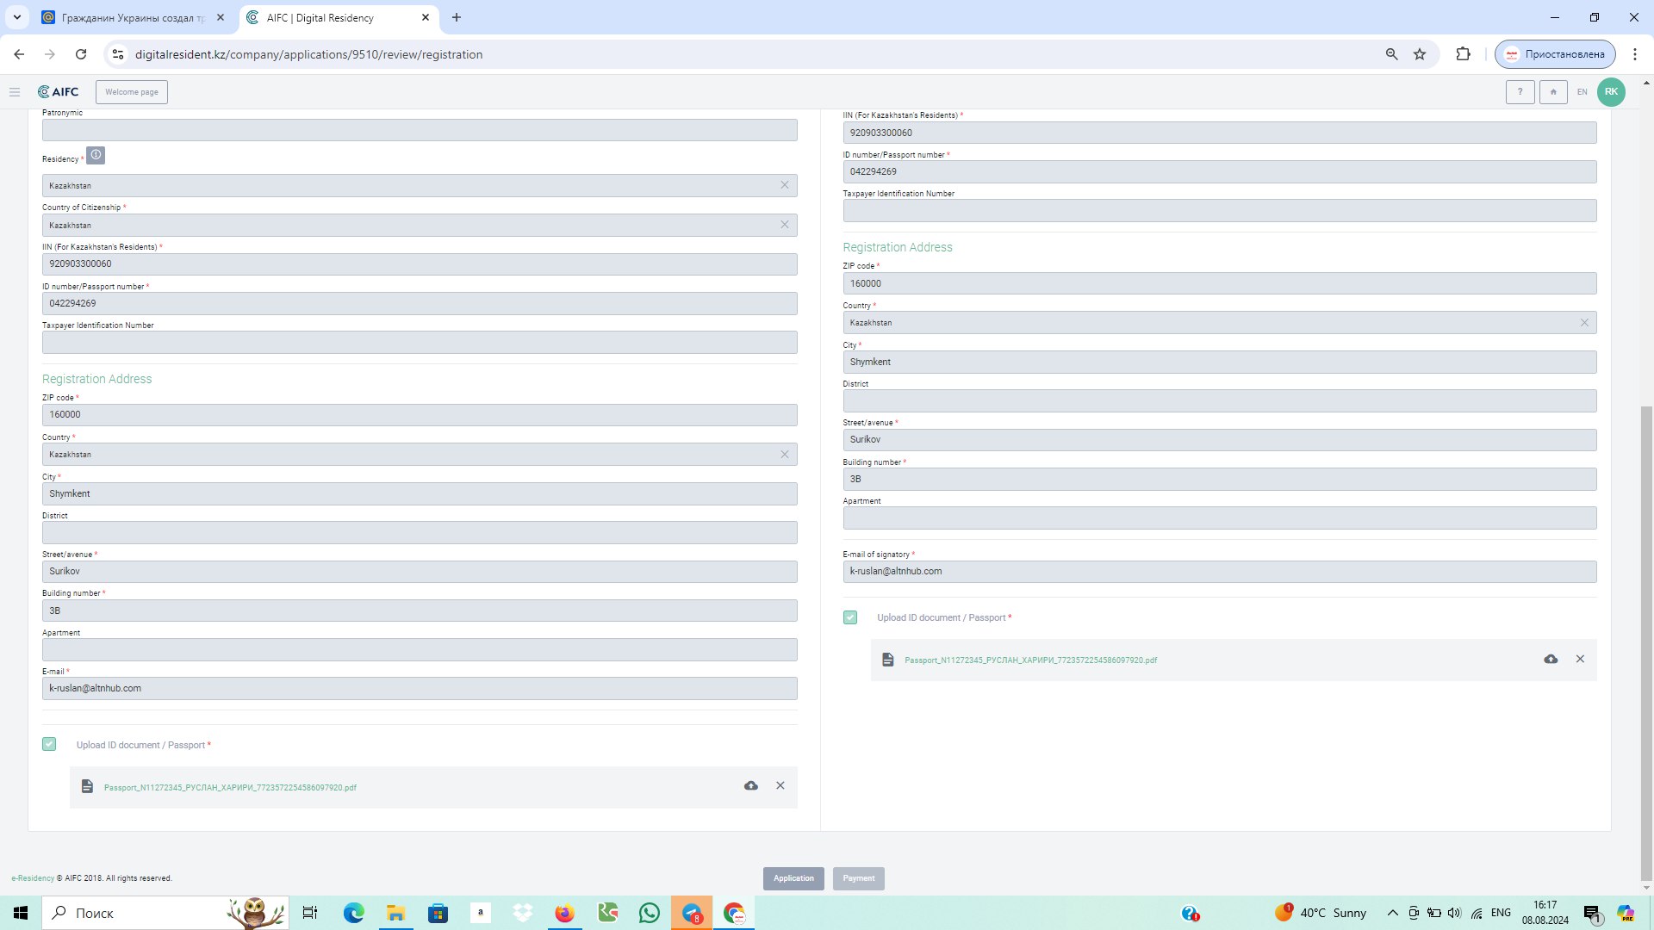Image resolution: width=1654 pixels, height=930 pixels.
Task: Open the RK user avatar menu
Action: coord(1611,92)
